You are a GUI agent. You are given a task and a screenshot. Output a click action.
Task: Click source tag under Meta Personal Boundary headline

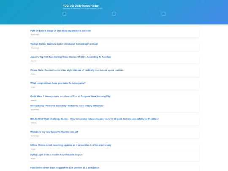(x=35, y=110)
